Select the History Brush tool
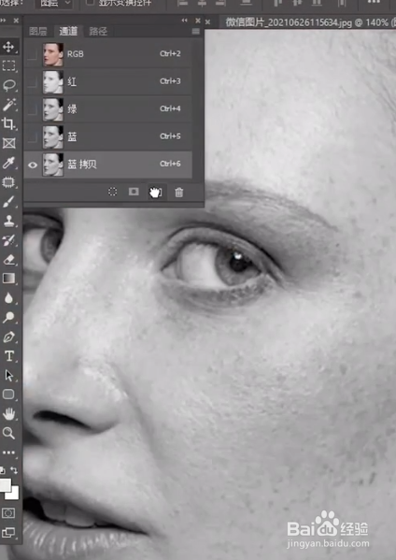396x560 pixels. 8,240
